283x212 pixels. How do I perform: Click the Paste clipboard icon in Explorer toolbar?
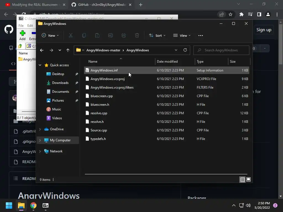click(x=97, y=36)
